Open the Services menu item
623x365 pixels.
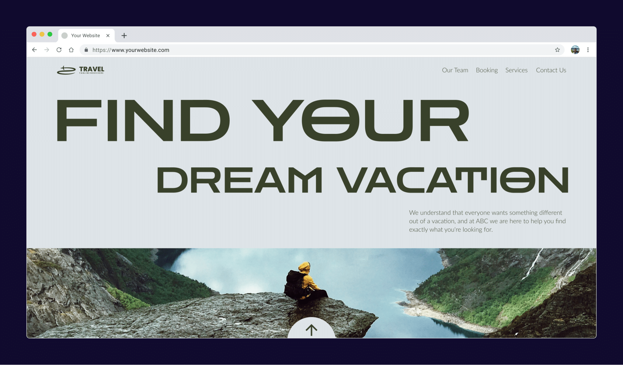pyautogui.click(x=517, y=70)
